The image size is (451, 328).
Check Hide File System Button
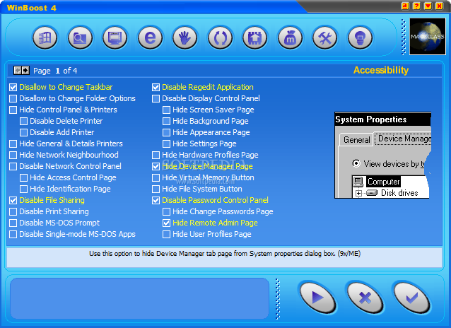point(156,189)
